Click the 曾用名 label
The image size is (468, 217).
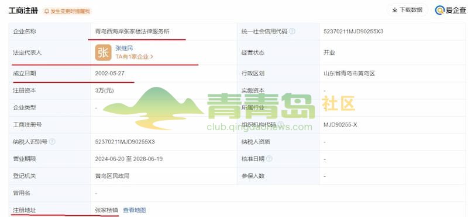22,193
